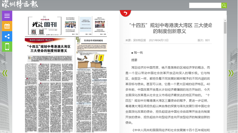This screenshot has width=238, height=133.
Task: Click the light blue box in the page header
Action: 86,24
